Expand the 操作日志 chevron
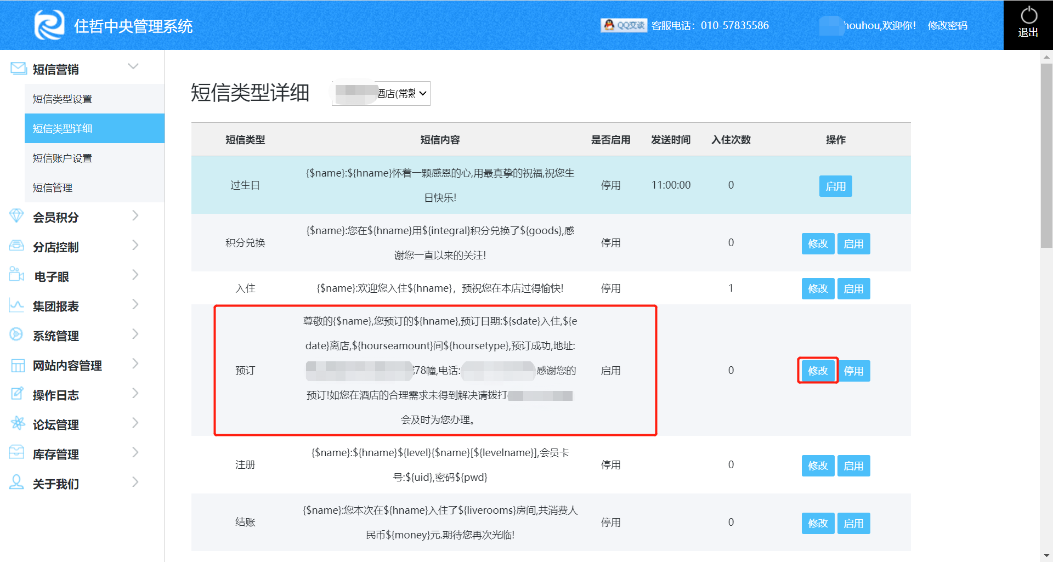The width and height of the screenshot is (1053, 562). coord(135,393)
